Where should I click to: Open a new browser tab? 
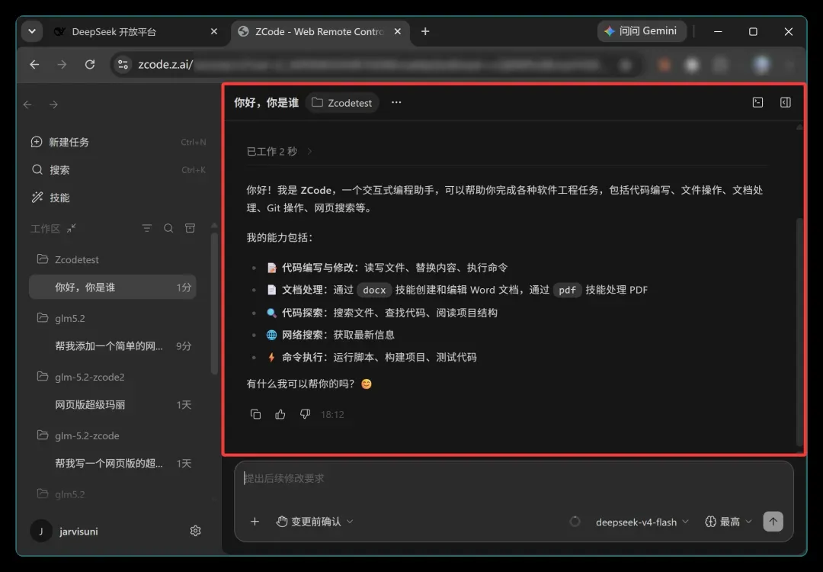(425, 31)
